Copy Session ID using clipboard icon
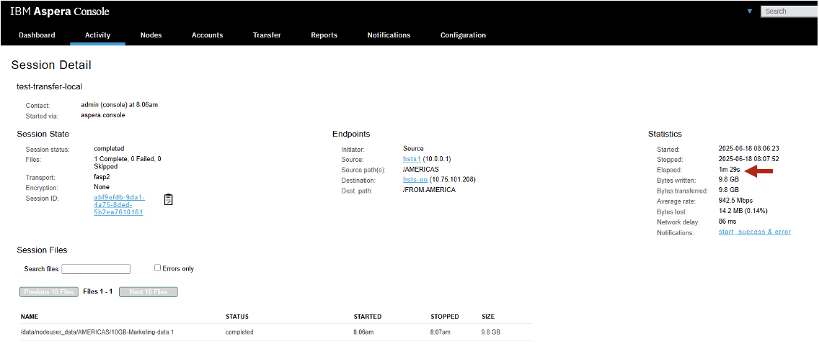Image resolution: width=819 pixels, height=346 pixels. tap(168, 199)
